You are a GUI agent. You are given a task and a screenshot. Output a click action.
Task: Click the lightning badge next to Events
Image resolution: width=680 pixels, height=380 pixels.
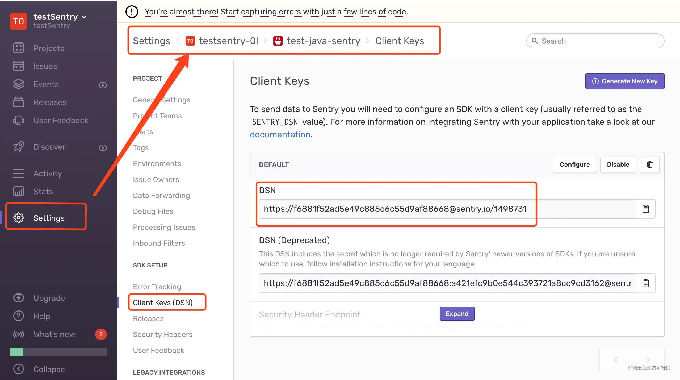(x=103, y=85)
